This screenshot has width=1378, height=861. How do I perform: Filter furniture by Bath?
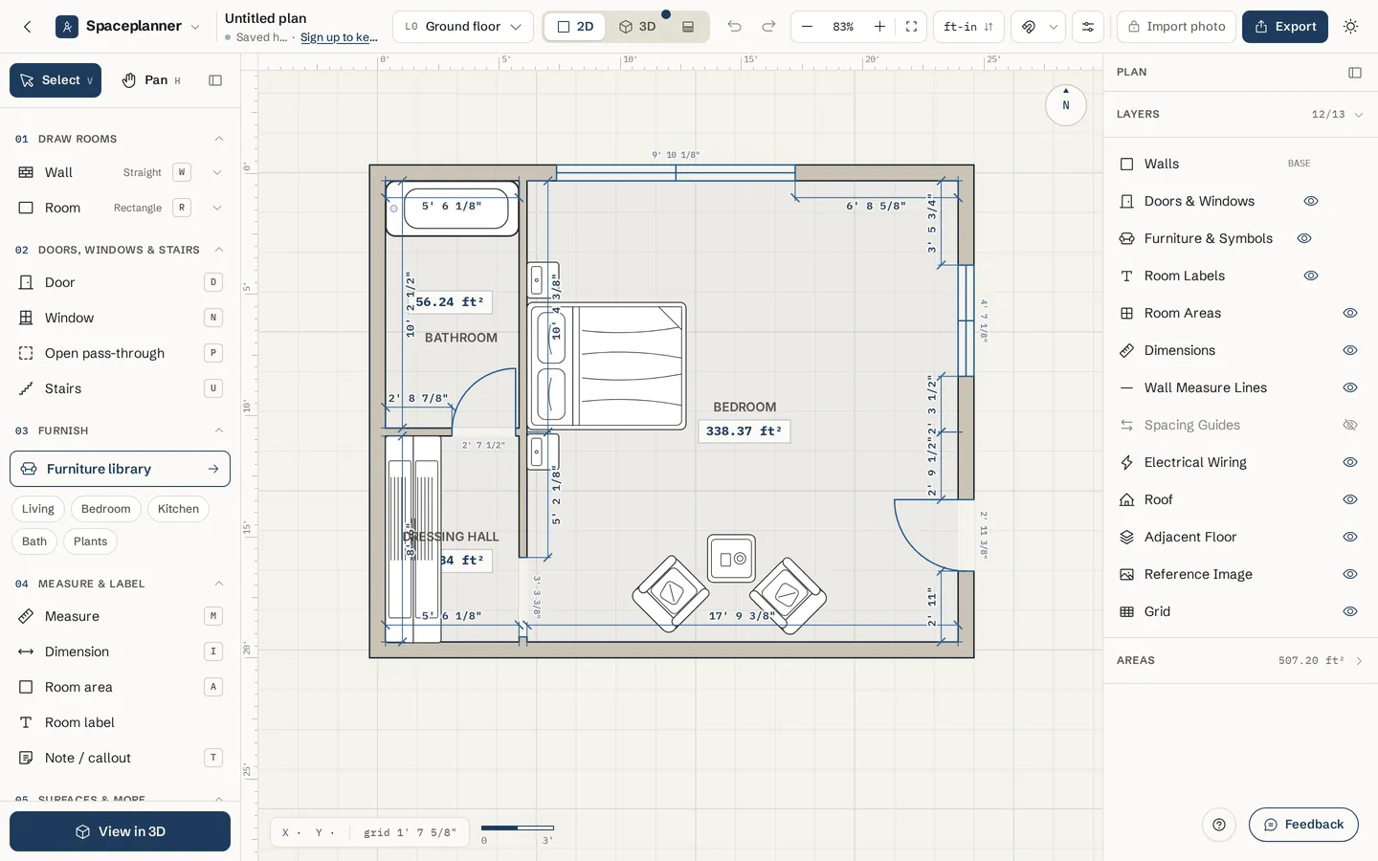click(34, 541)
